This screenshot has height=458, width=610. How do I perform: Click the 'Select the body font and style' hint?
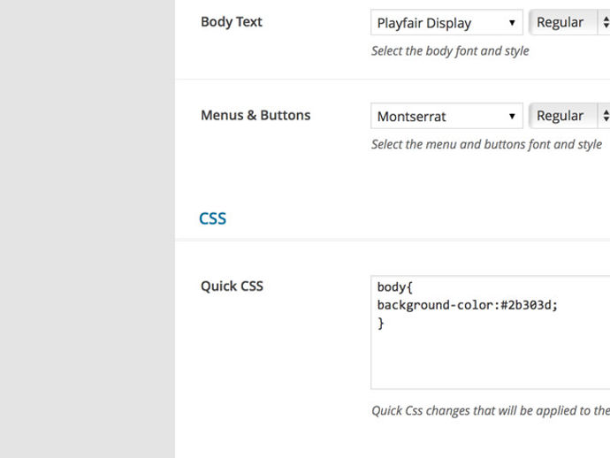(450, 51)
